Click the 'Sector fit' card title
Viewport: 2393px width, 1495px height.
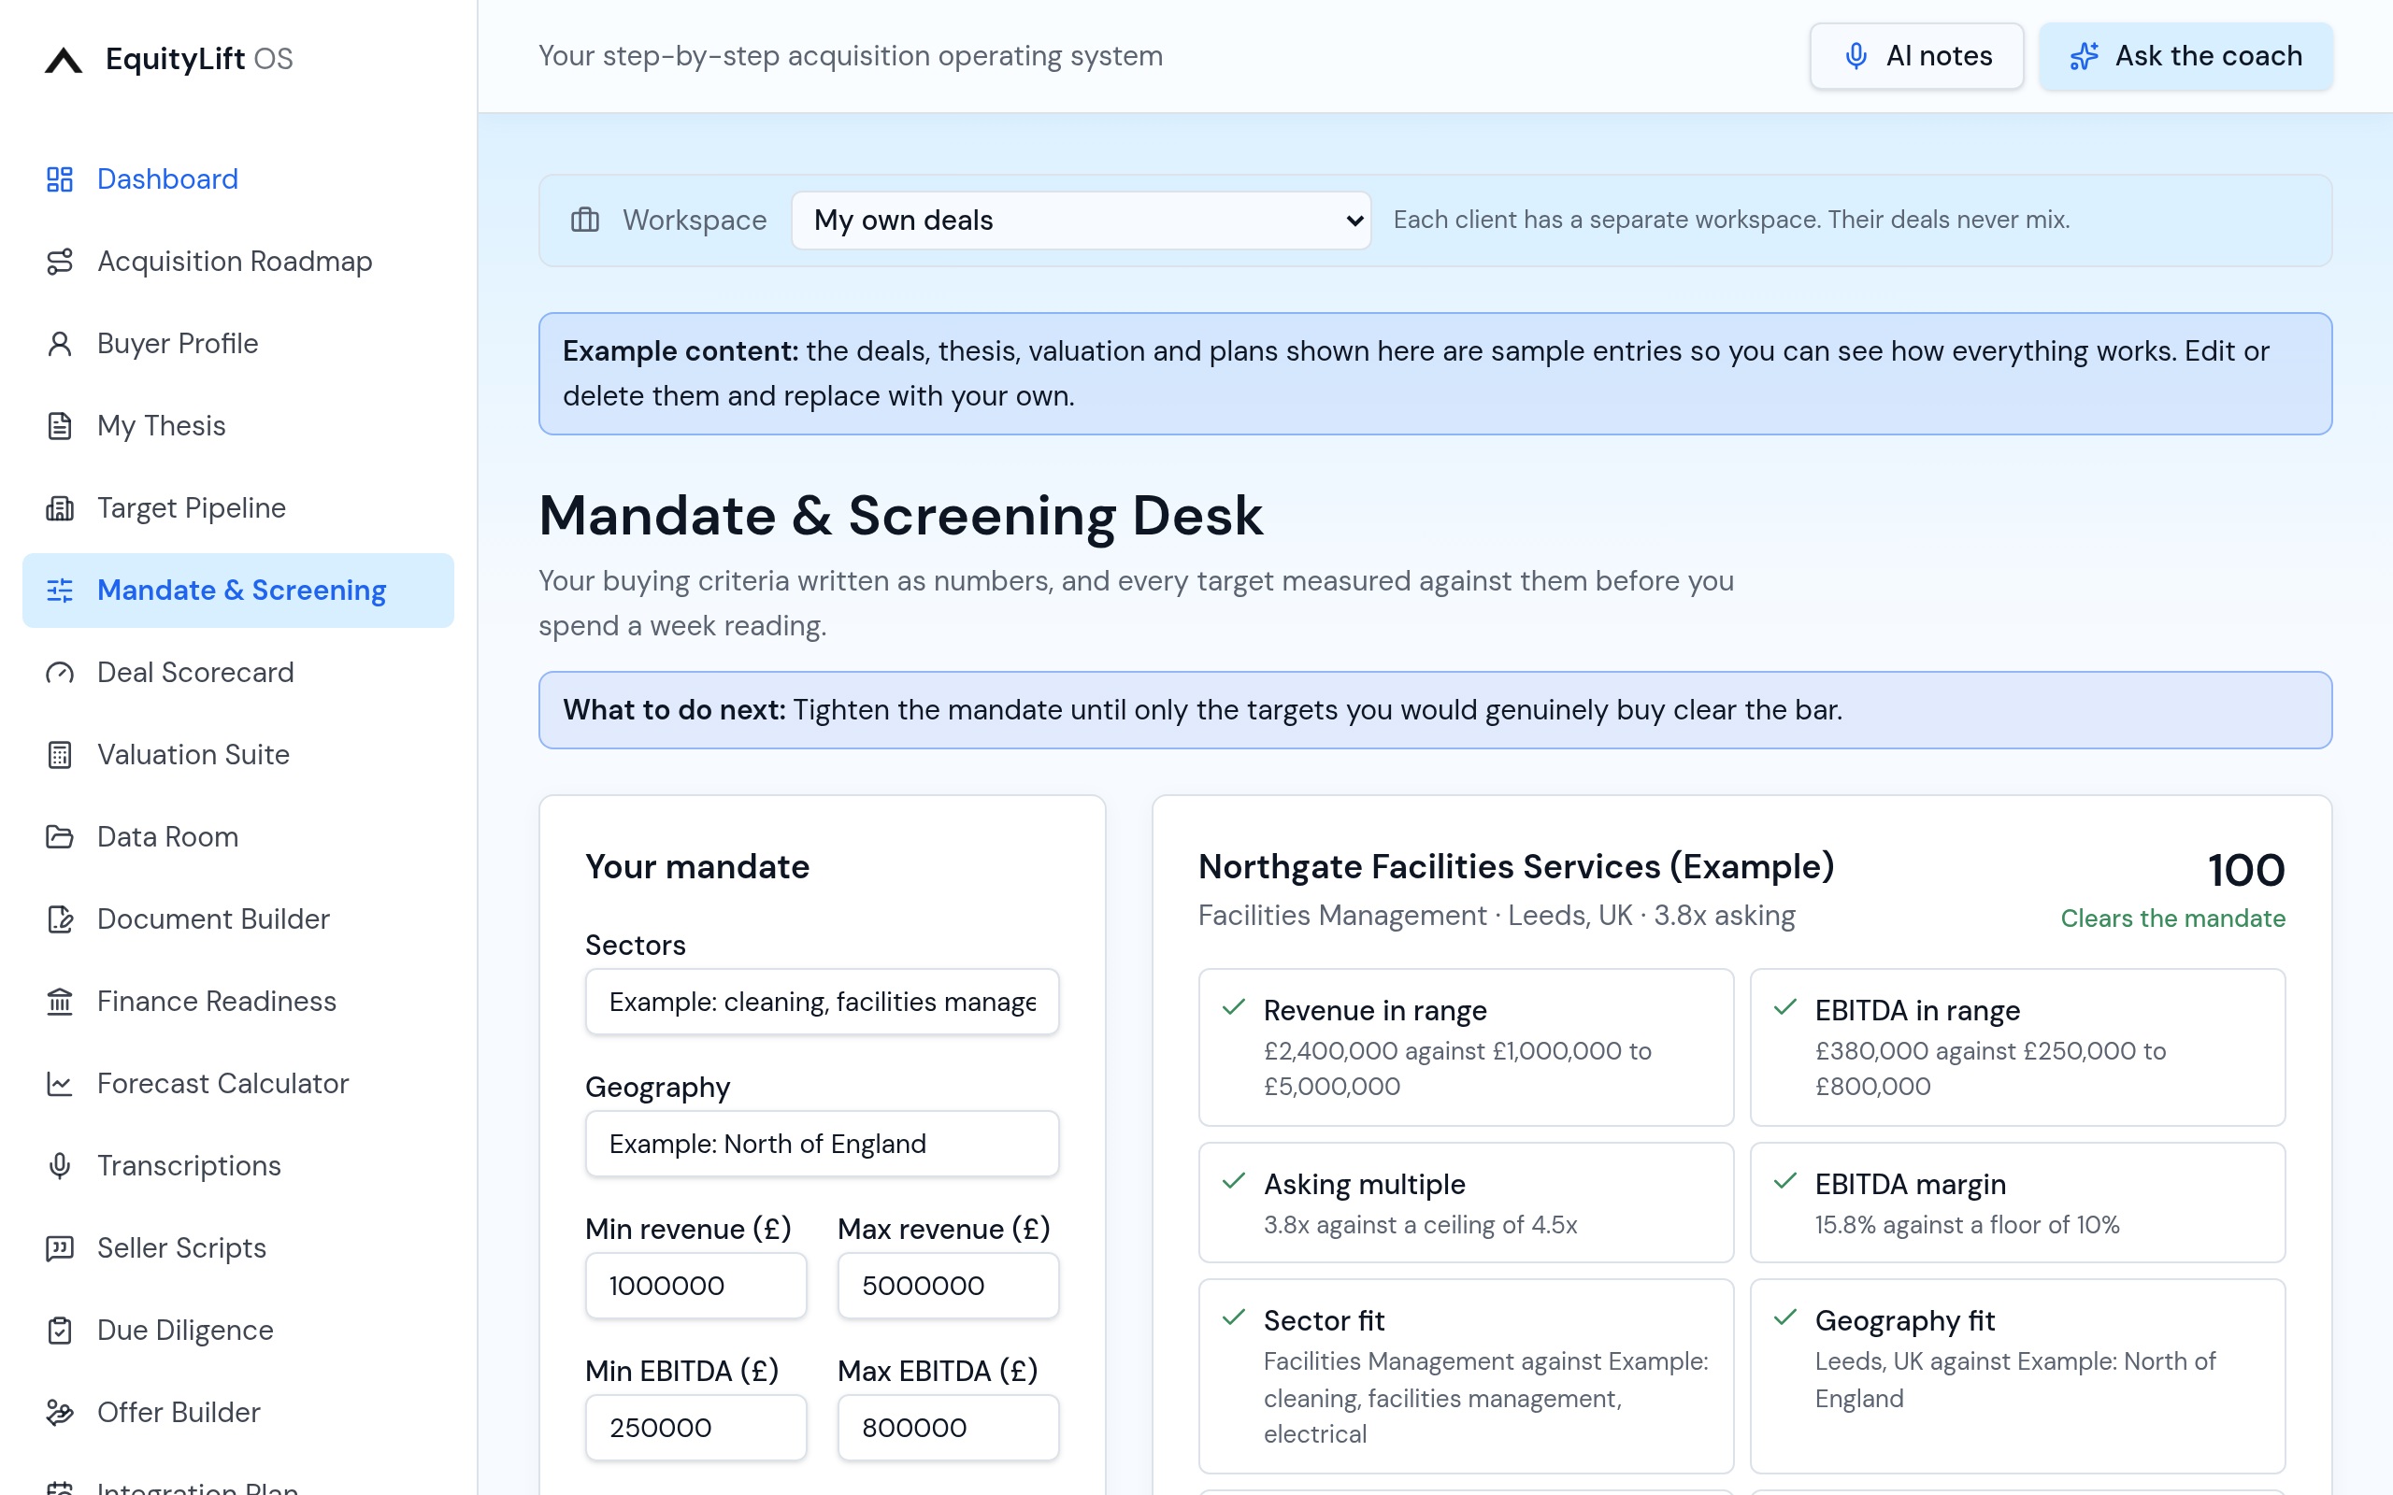1324,1321
